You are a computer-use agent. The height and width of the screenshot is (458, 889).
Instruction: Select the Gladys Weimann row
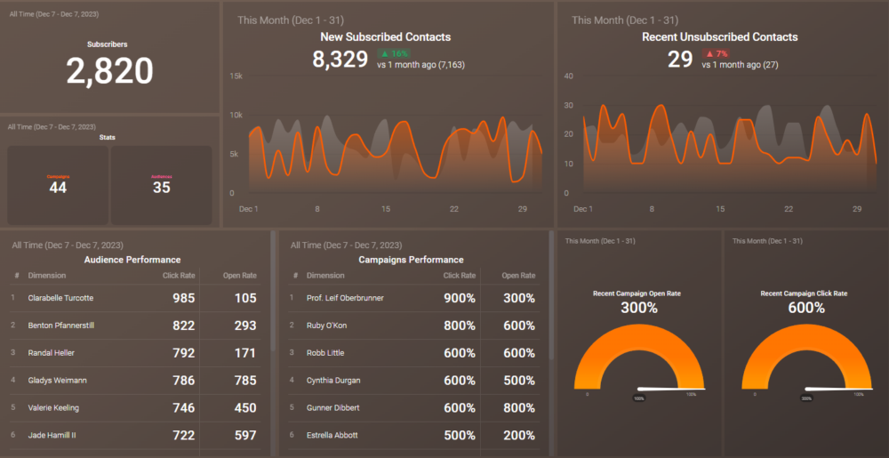coord(135,381)
